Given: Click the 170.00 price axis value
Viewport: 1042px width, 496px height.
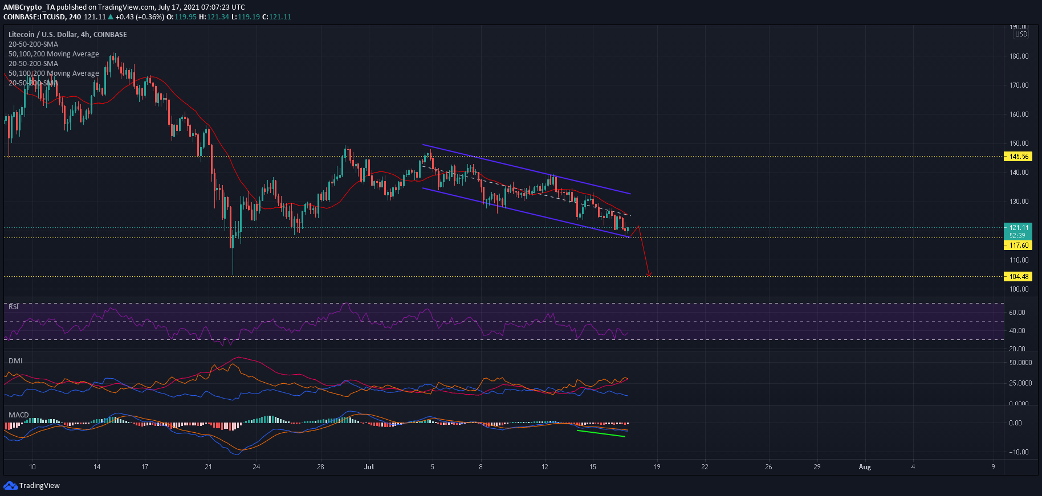Looking at the screenshot, I should [x=1019, y=85].
